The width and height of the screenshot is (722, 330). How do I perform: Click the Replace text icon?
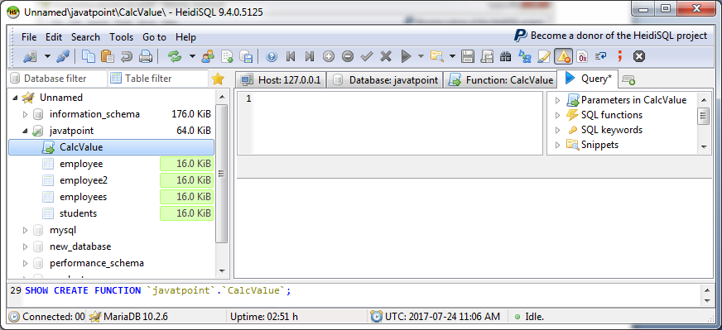pyautogui.click(x=525, y=56)
